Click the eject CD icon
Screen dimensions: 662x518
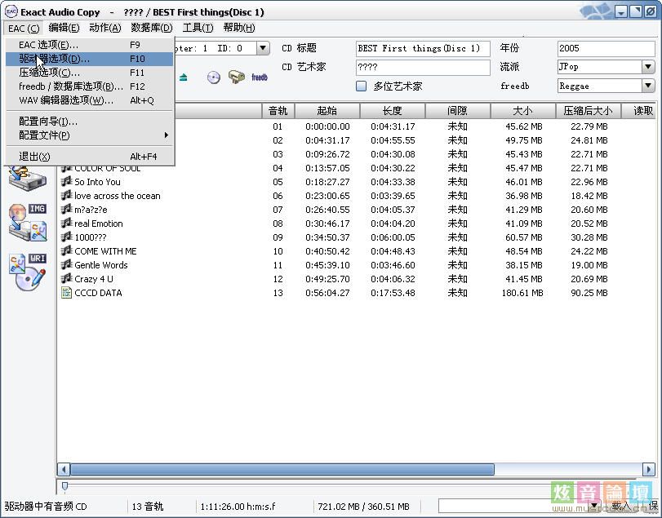pyautogui.click(x=183, y=77)
